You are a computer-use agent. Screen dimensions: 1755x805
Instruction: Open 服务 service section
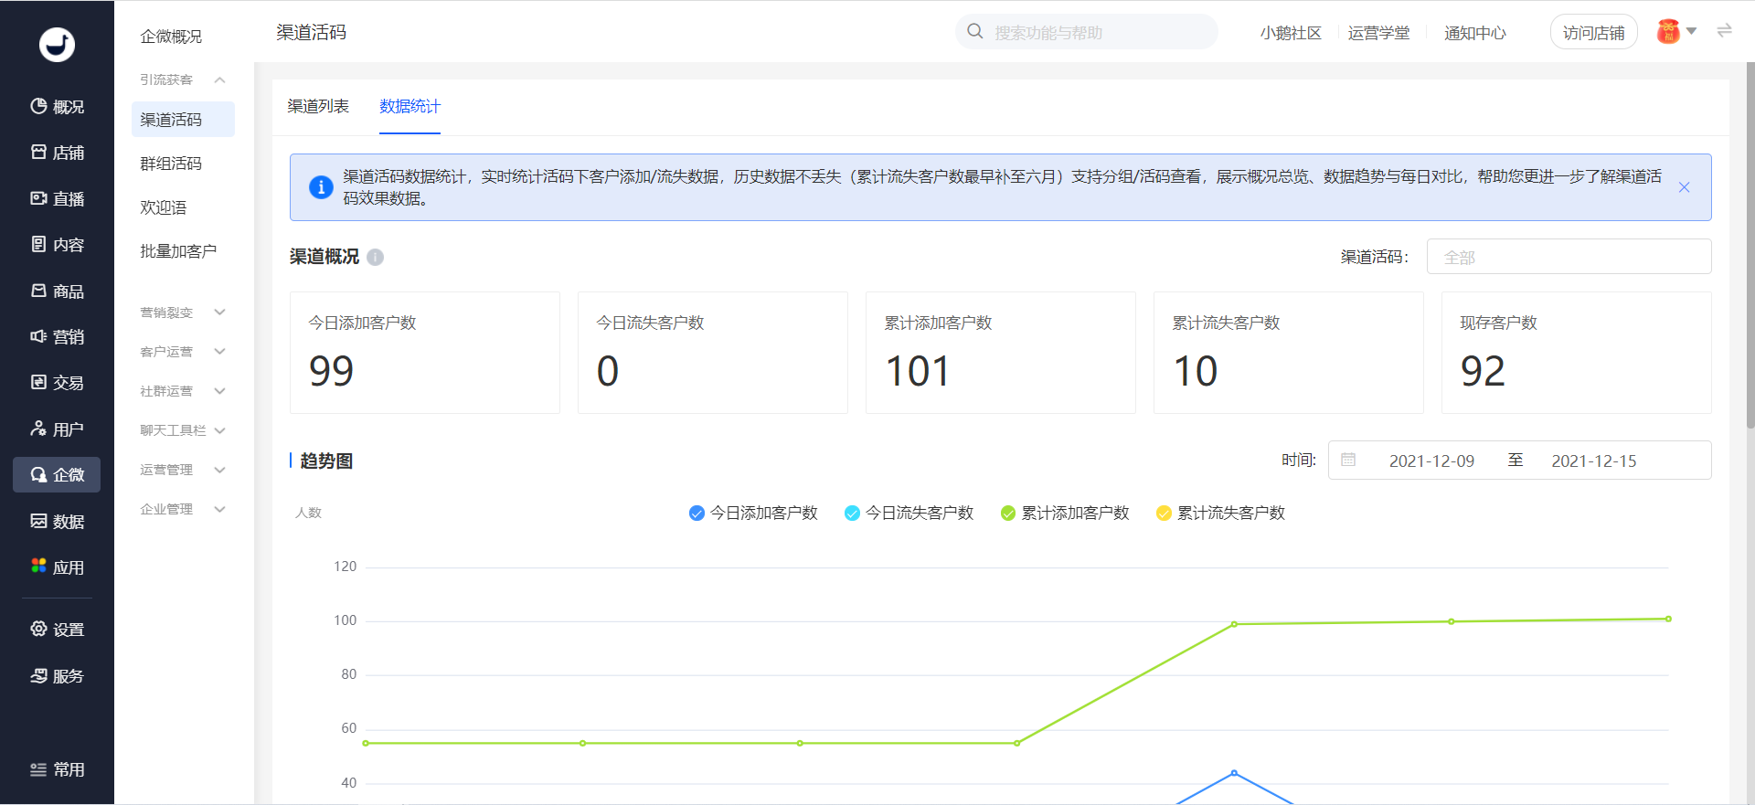57,676
